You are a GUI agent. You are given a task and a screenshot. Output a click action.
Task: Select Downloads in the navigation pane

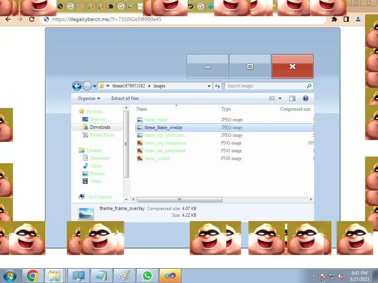[97, 127]
